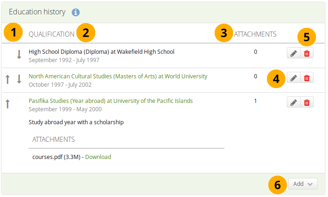The image size is (328, 197).
Task: Delete the Pasifika Studies entry
Action: 307,102
